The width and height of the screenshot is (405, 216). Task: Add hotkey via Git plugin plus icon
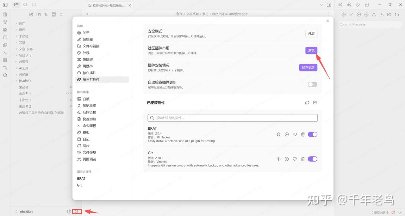[287, 159]
